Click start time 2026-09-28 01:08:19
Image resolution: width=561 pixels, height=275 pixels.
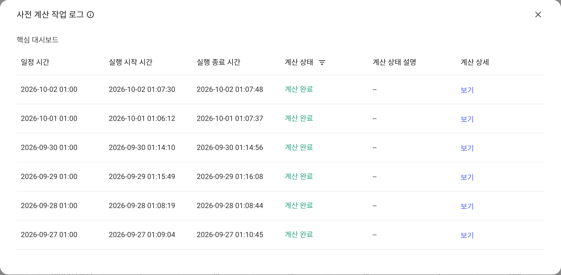click(142, 206)
